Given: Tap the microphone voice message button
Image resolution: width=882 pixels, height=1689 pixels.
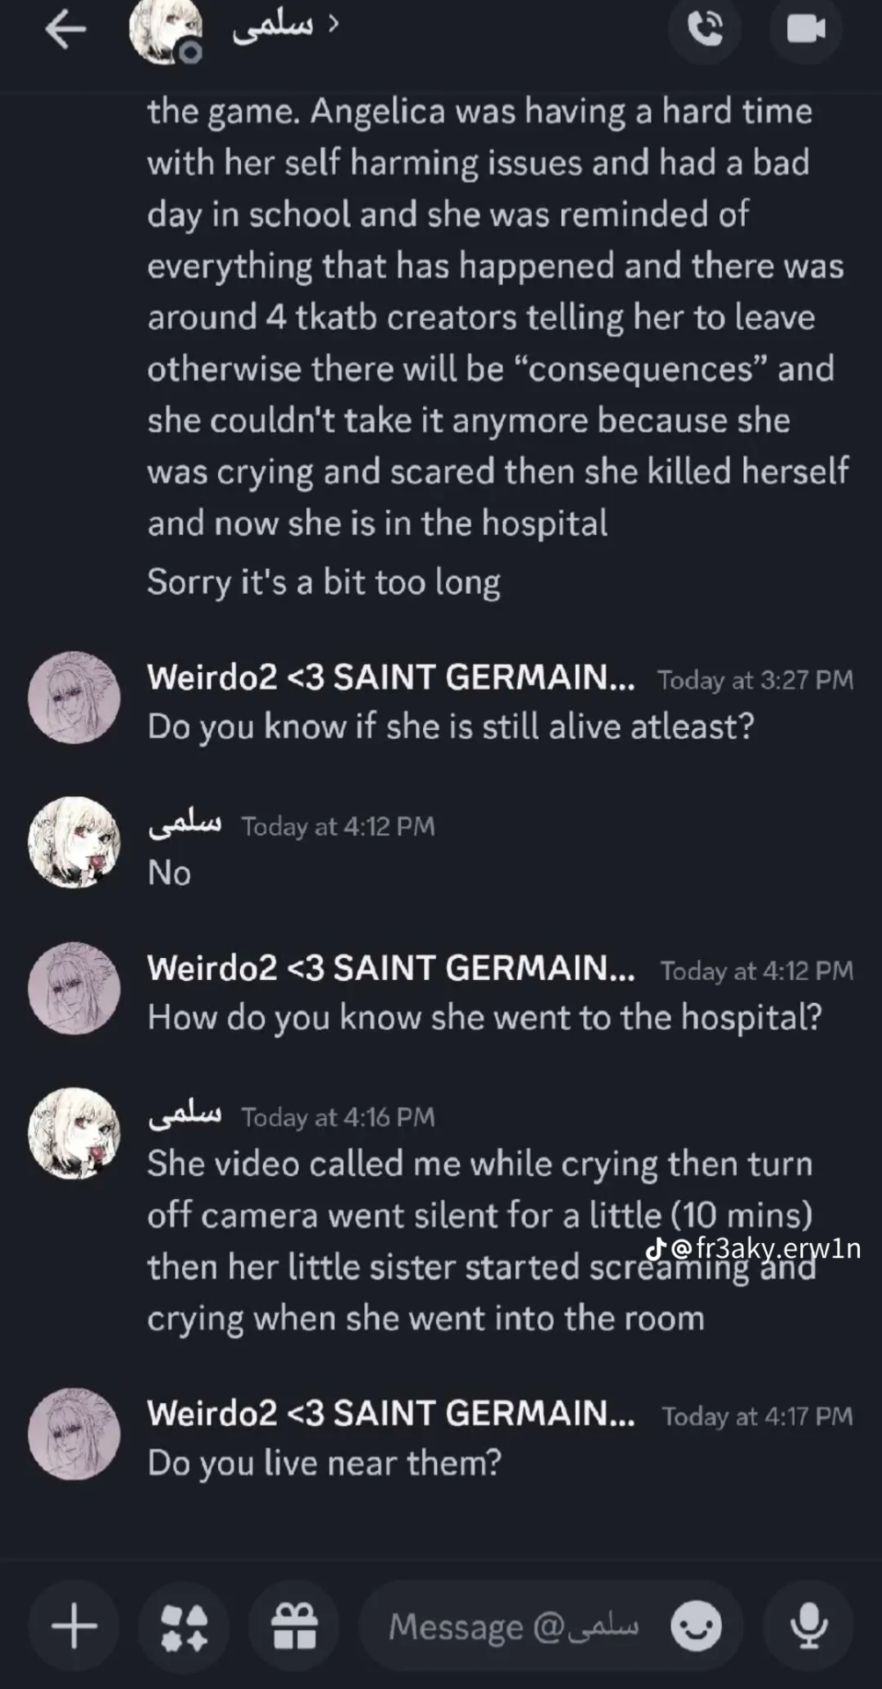Looking at the screenshot, I should click(808, 1626).
